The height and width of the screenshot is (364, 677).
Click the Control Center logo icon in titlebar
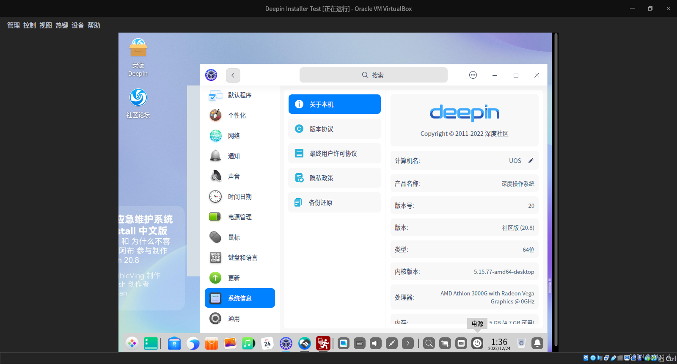coord(211,75)
